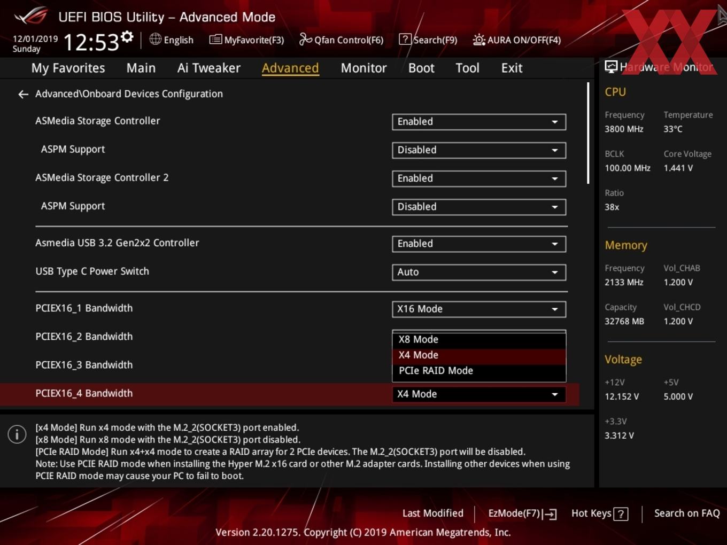Click the ROG logo icon
727x545 pixels.
31,16
